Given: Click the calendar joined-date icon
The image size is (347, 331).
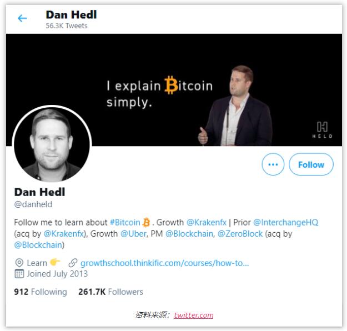Looking at the screenshot, I should point(19,274).
